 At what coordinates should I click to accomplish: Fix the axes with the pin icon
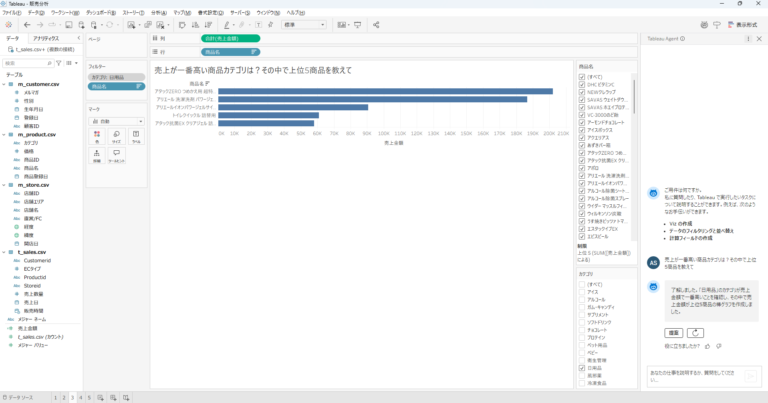[x=270, y=25]
